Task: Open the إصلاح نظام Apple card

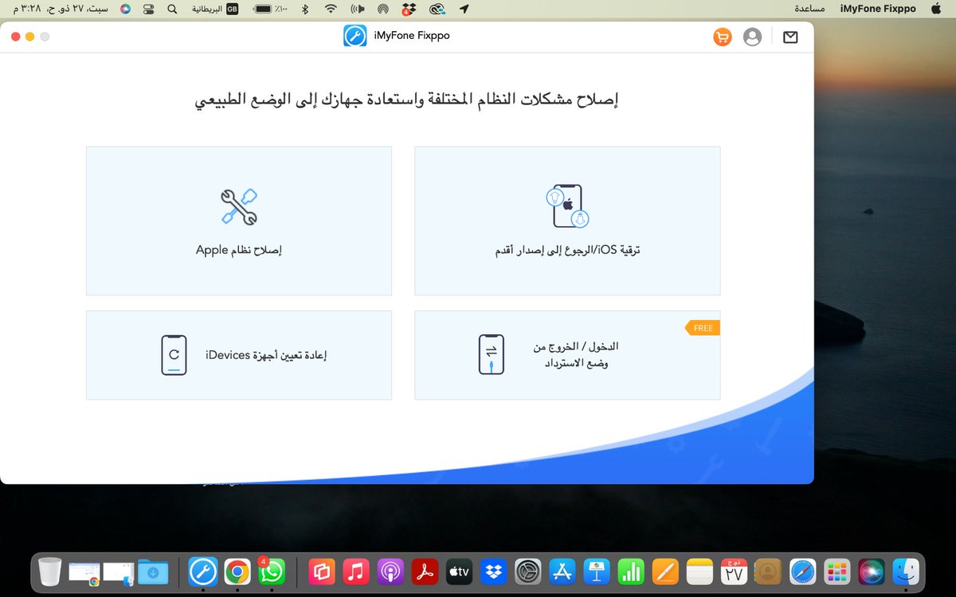Action: point(239,221)
